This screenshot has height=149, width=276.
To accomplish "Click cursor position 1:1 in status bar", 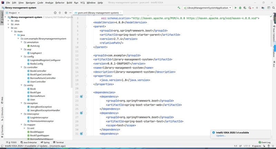I will click(x=236, y=146).
